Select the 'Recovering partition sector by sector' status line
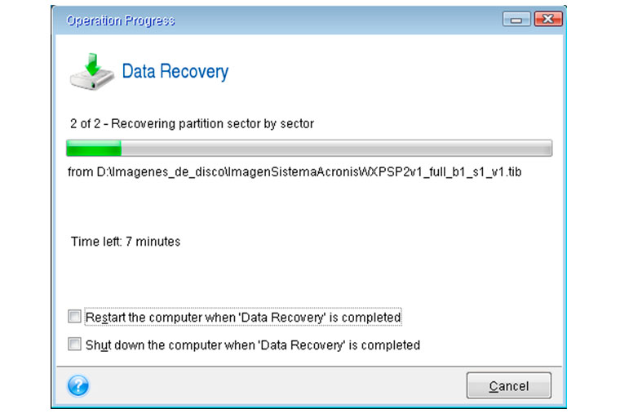Screen dimensions: 620x418 click(x=193, y=123)
